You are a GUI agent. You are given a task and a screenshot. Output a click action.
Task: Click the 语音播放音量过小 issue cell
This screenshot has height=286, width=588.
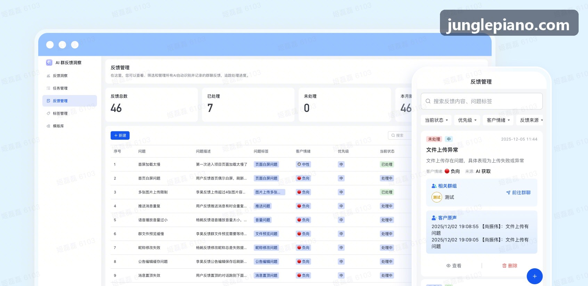[153, 220]
